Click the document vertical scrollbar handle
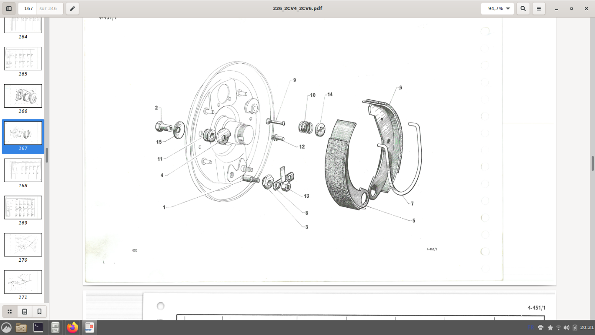Viewport: 595px width, 335px height. click(592, 163)
